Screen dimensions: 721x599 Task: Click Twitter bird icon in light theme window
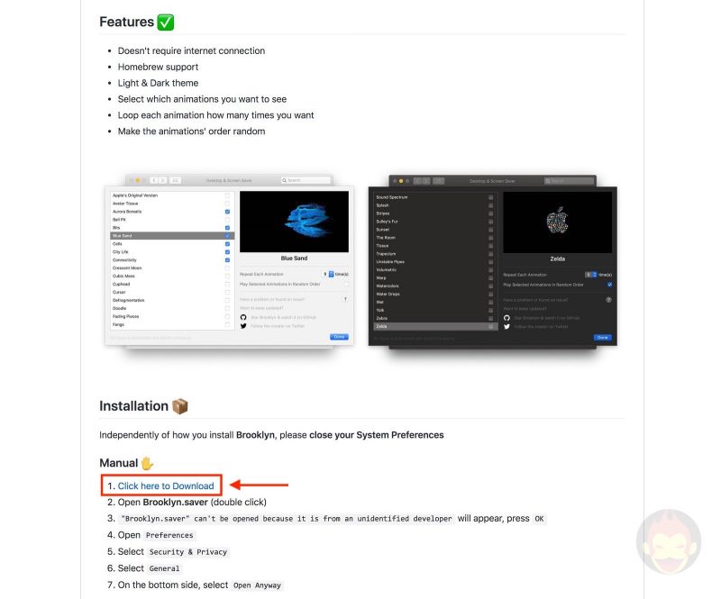coord(243,326)
